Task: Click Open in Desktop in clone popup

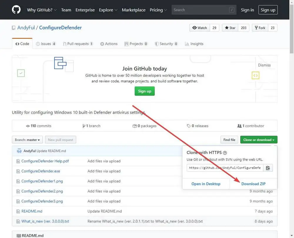Action: coord(206,184)
